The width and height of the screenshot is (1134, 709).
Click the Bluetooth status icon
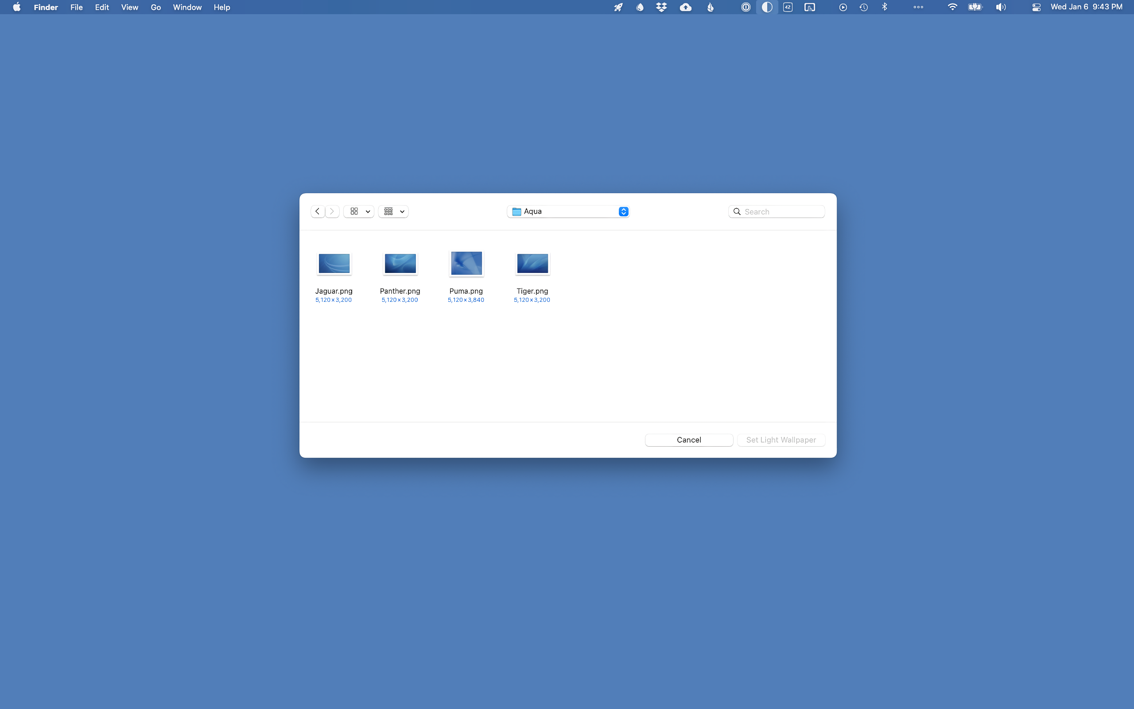[884, 7]
